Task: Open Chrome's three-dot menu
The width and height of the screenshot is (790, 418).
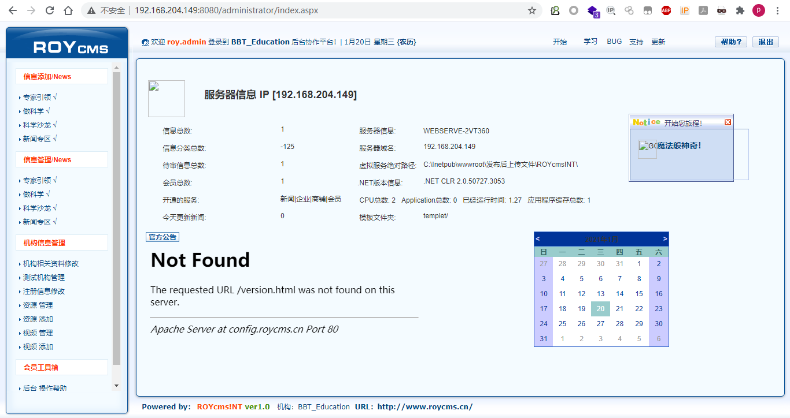Action: pos(777,10)
